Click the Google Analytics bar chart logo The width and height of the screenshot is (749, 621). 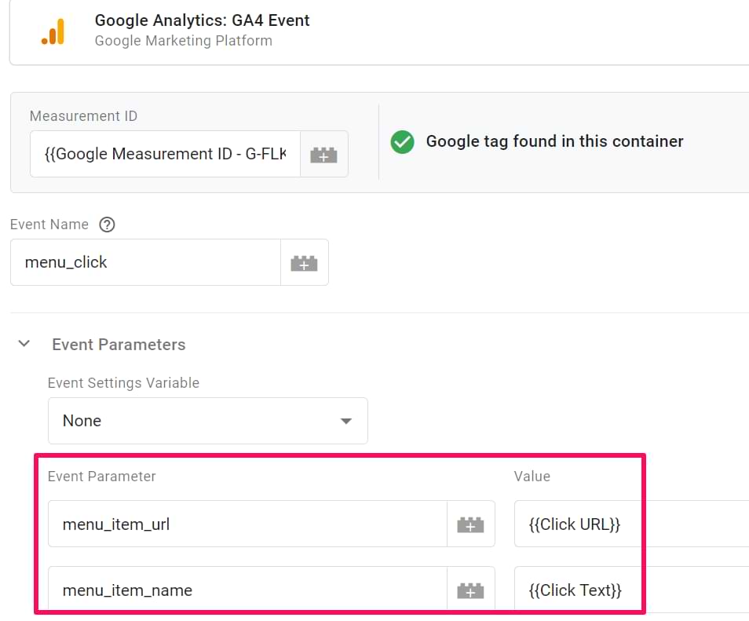coord(53,31)
